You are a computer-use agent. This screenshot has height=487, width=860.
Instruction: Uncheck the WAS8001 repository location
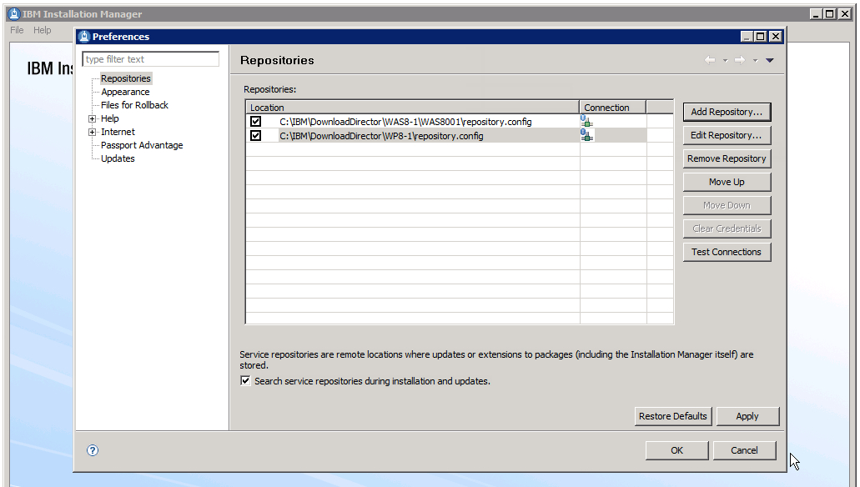[256, 120]
